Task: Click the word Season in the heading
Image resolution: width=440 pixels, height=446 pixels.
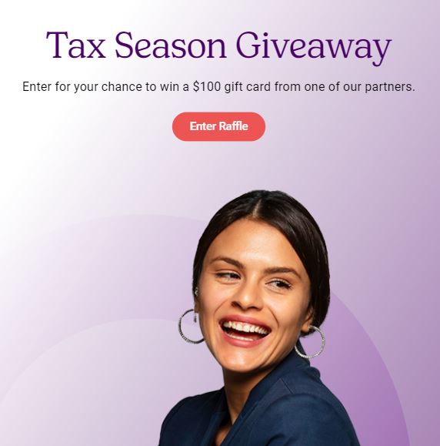Action: pos(170,45)
